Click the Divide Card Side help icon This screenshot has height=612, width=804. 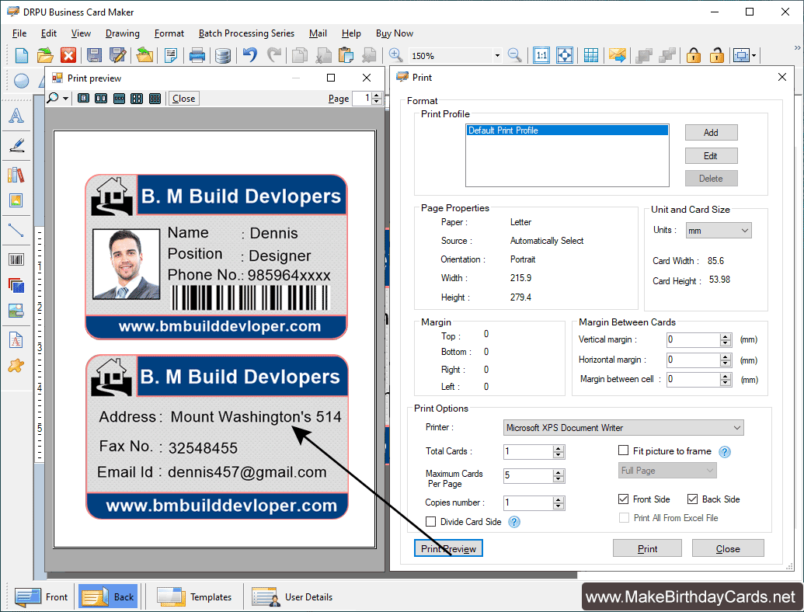(x=514, y=522)
